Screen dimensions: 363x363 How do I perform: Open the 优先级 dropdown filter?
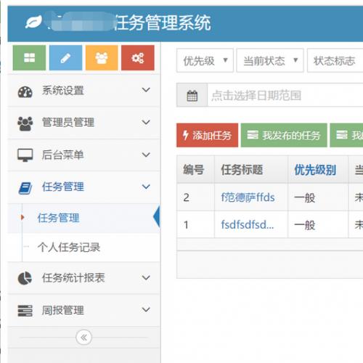pos(205,60)
